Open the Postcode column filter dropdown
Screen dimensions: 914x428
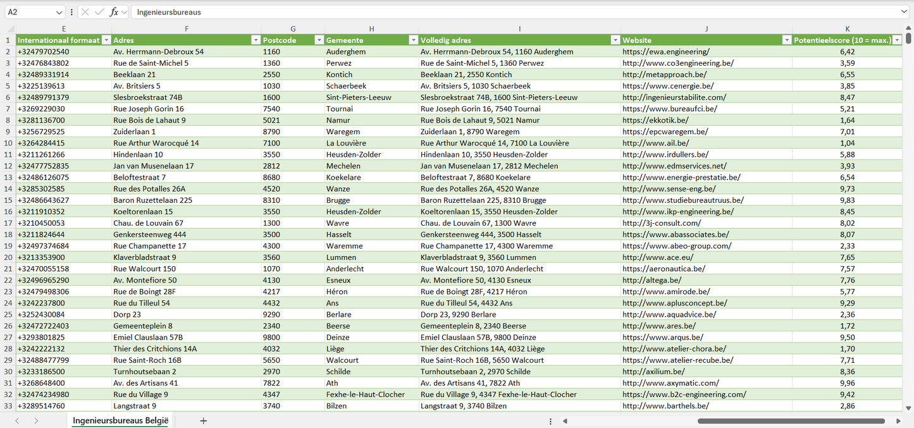pos(319,40)
